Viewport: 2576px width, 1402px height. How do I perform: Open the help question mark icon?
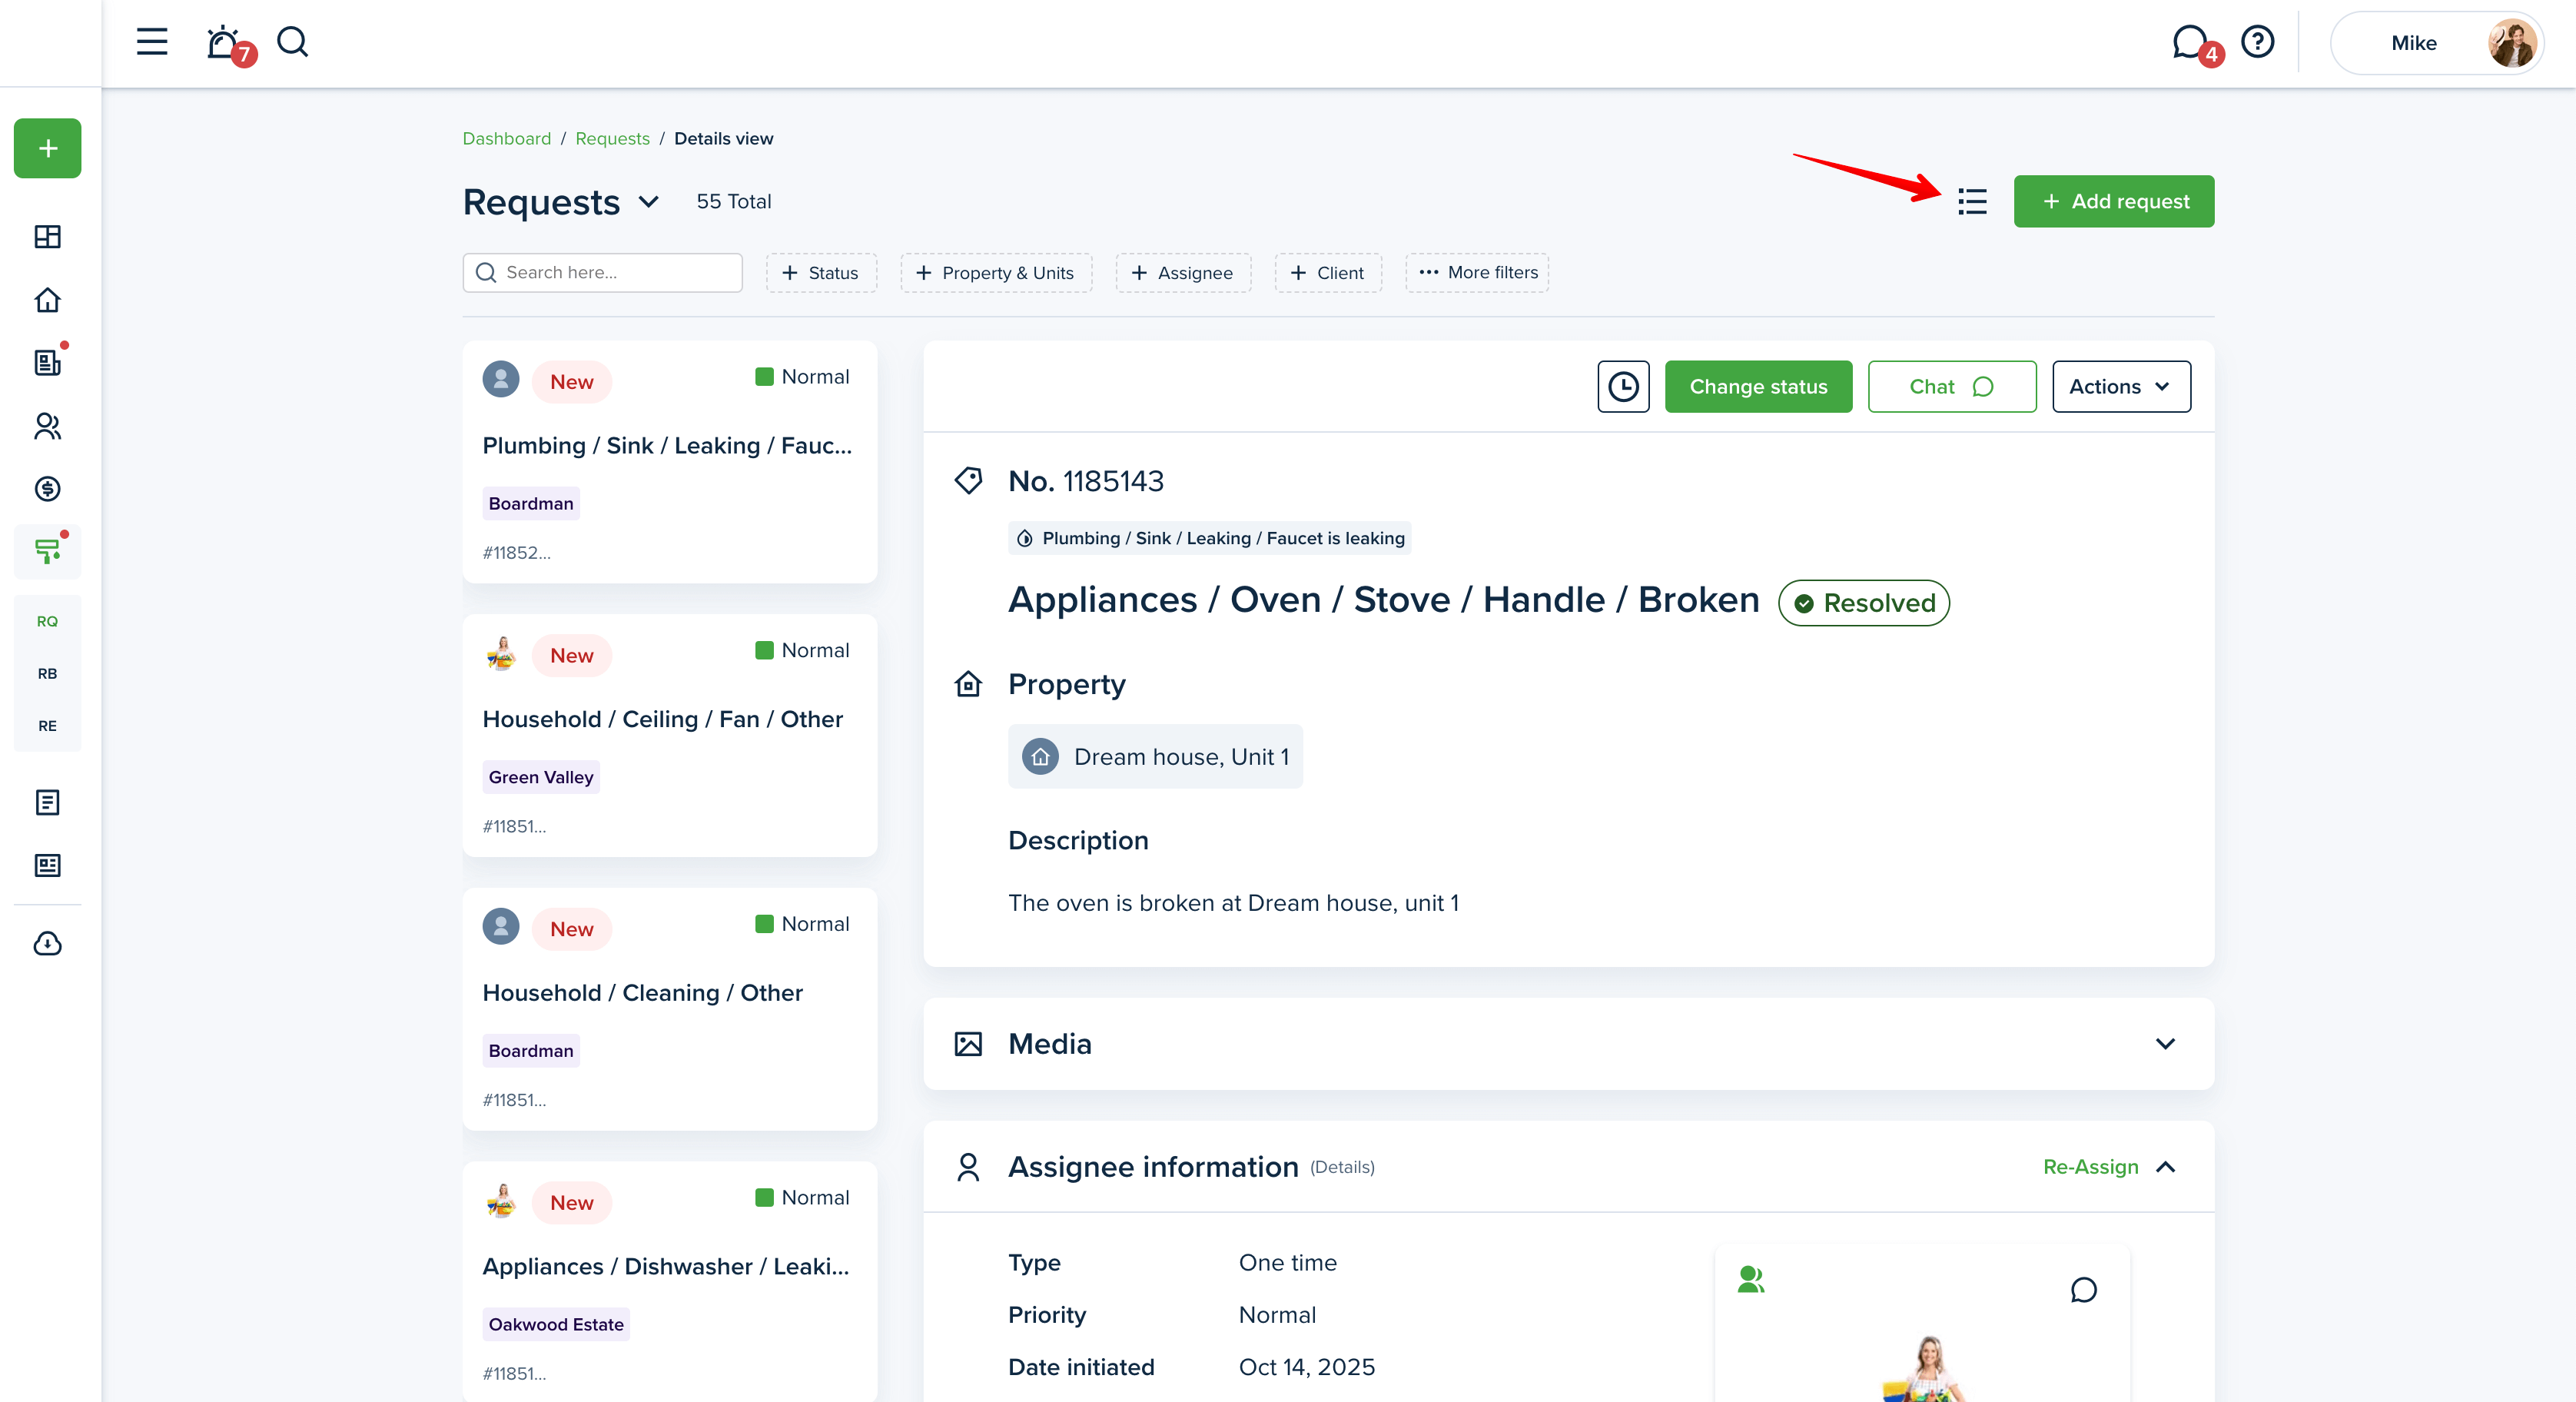point(2257,42)
